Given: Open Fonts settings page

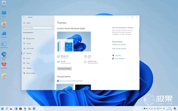Looking at the screenshot, I should pos(27,58).
